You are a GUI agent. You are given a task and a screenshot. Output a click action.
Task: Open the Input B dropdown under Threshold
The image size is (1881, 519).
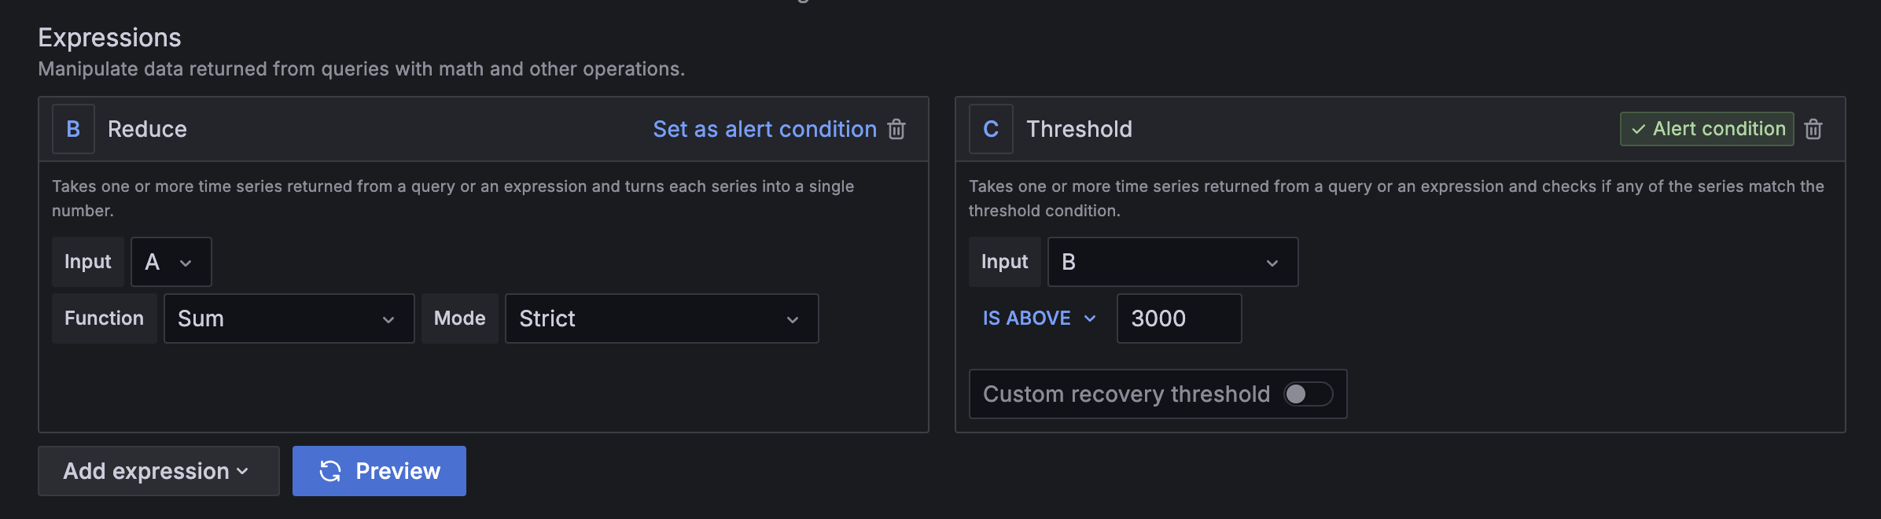point(1172,262)
